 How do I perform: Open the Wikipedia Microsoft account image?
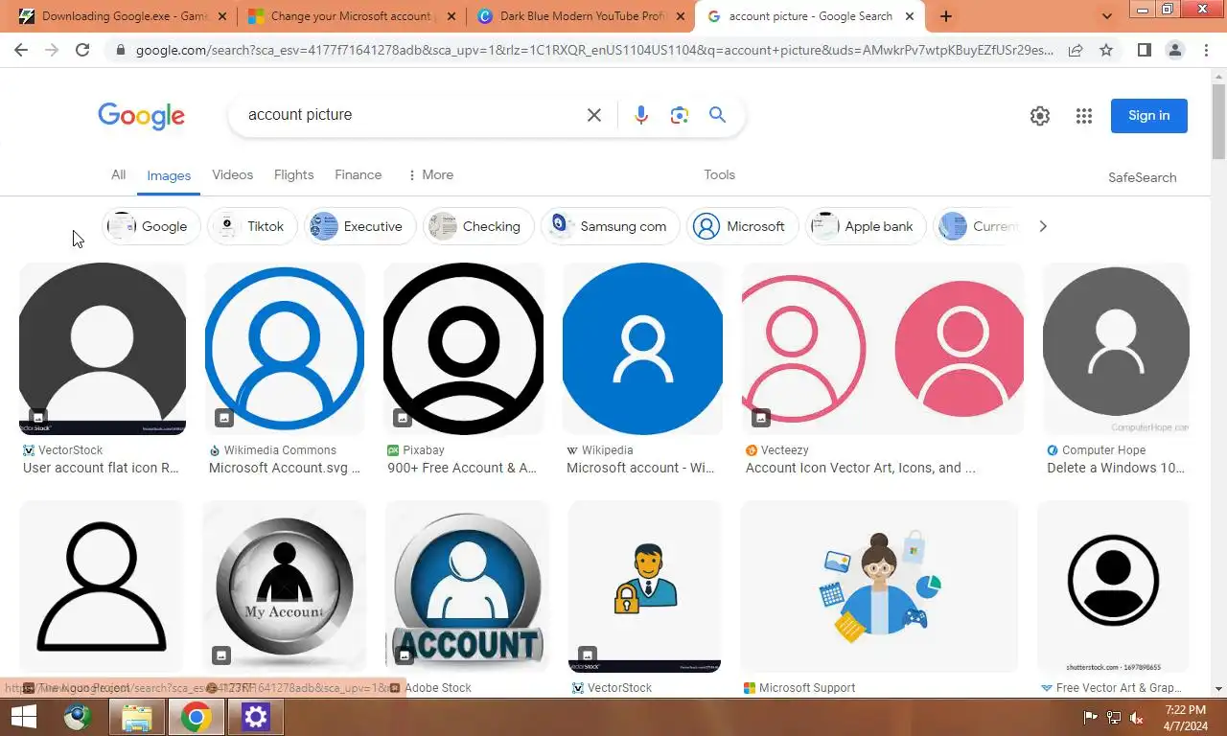642,349
